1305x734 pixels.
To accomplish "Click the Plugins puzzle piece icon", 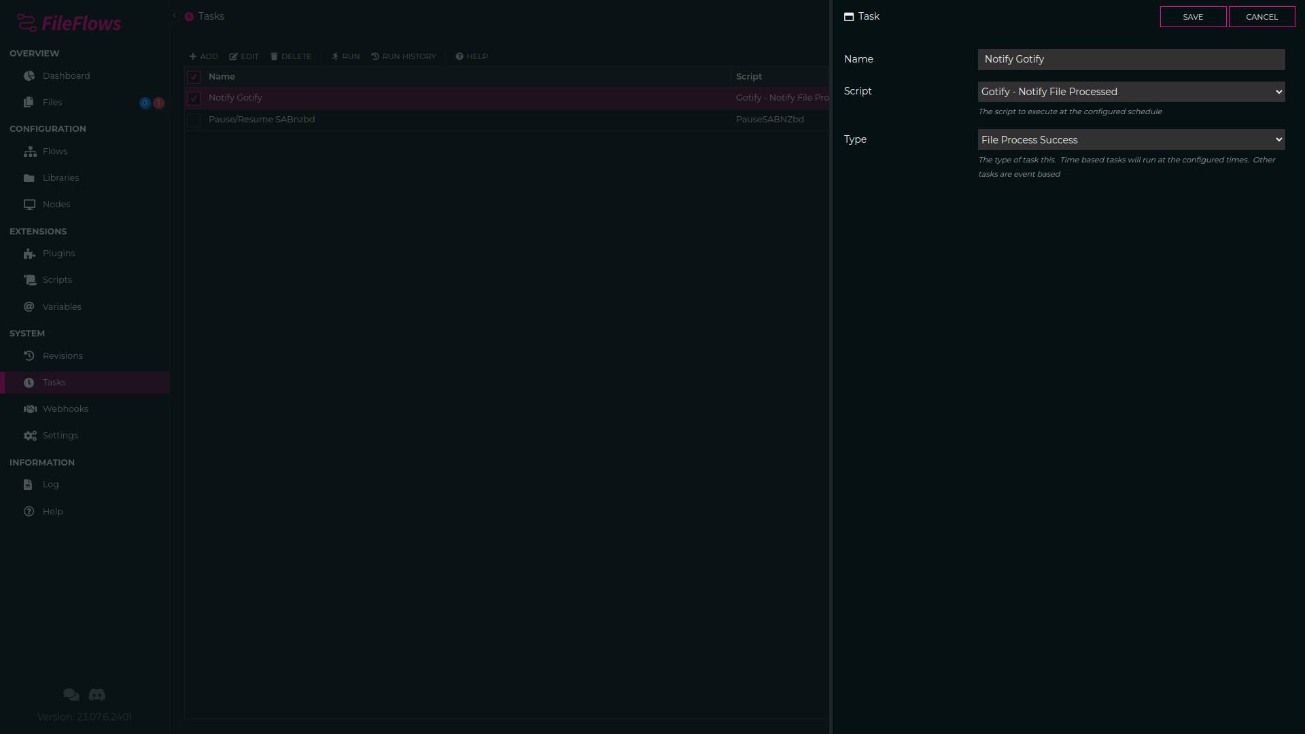I will [x=29, y=254].
